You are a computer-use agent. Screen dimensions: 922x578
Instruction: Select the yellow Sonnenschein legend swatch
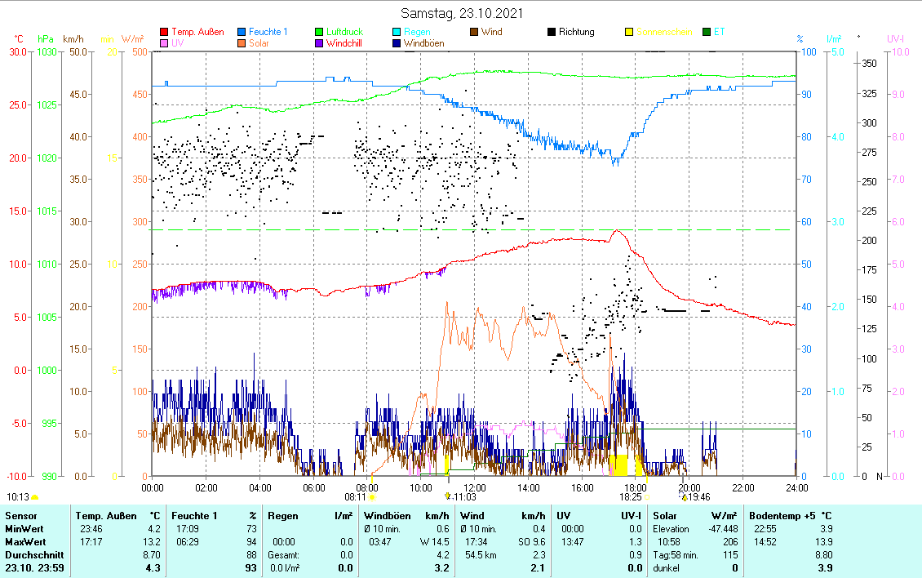pyautogui.click(x=629, y=33)
